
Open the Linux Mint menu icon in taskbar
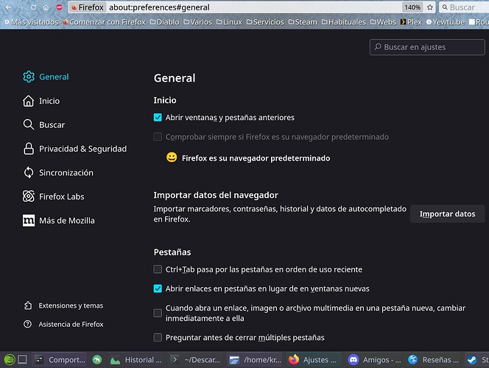click(10, 360)
